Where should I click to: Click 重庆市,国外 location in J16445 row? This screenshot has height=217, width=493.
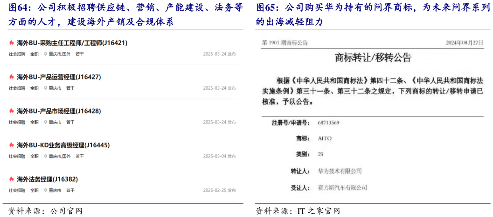pyautogui.click(x=59, y=156)
